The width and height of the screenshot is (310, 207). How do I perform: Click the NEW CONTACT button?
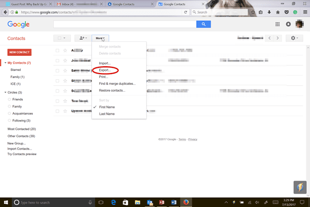[x=20, y=52]
